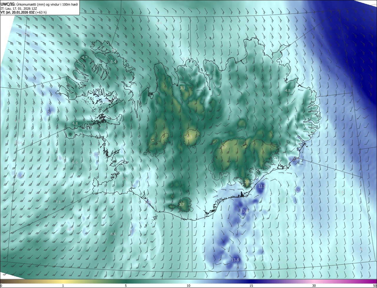The image size is (377, 288).
Task: Click the 5.4 value label on the map
Action: click(x=113, y=62)
